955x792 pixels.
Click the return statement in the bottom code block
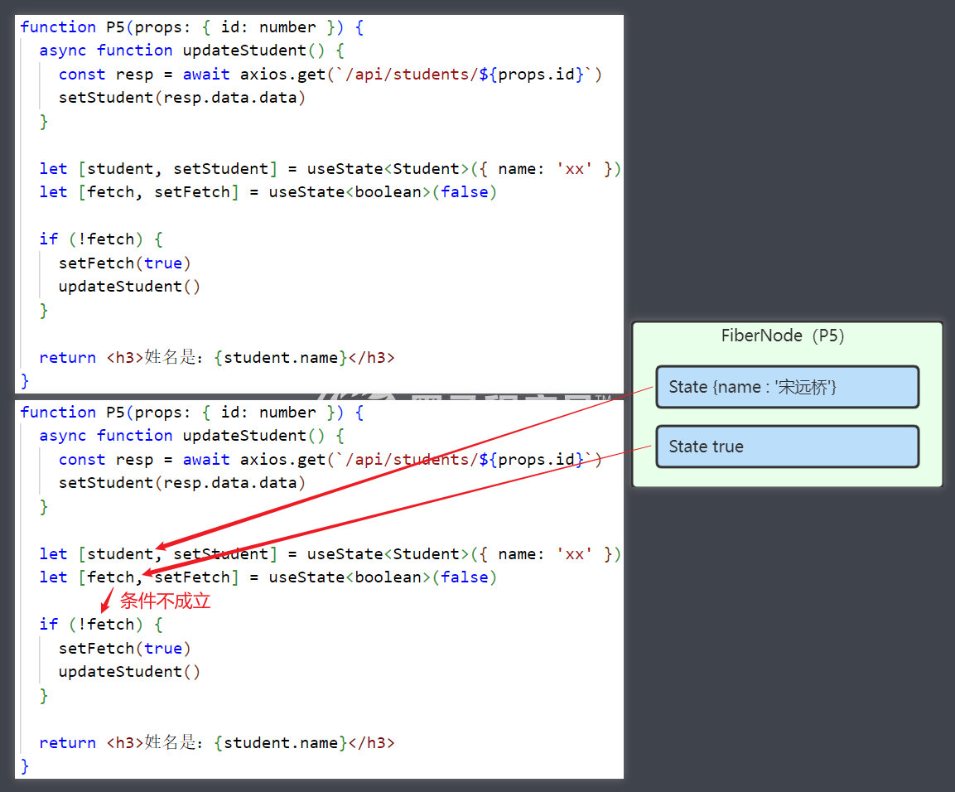point(67,743)
